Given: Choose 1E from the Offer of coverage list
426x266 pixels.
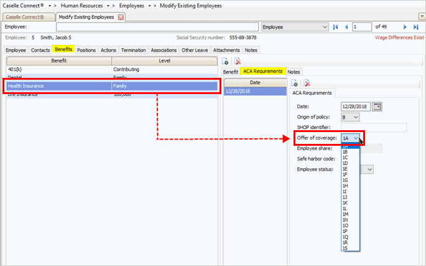Looking at the screenshot, I should (x=345, y=168).
